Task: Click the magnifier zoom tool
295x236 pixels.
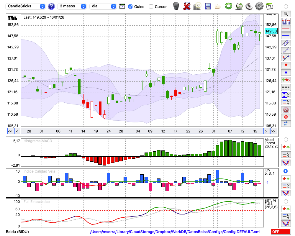Action: click(x=286, y=14)
